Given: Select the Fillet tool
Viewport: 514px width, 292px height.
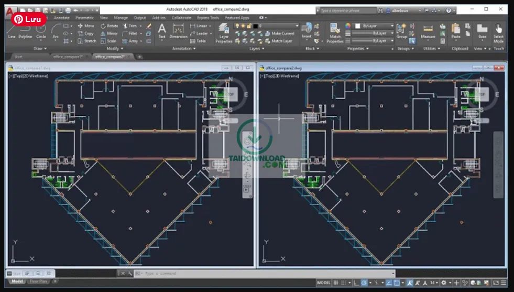Looking at the screenshot, I should [x=130, y=33].
